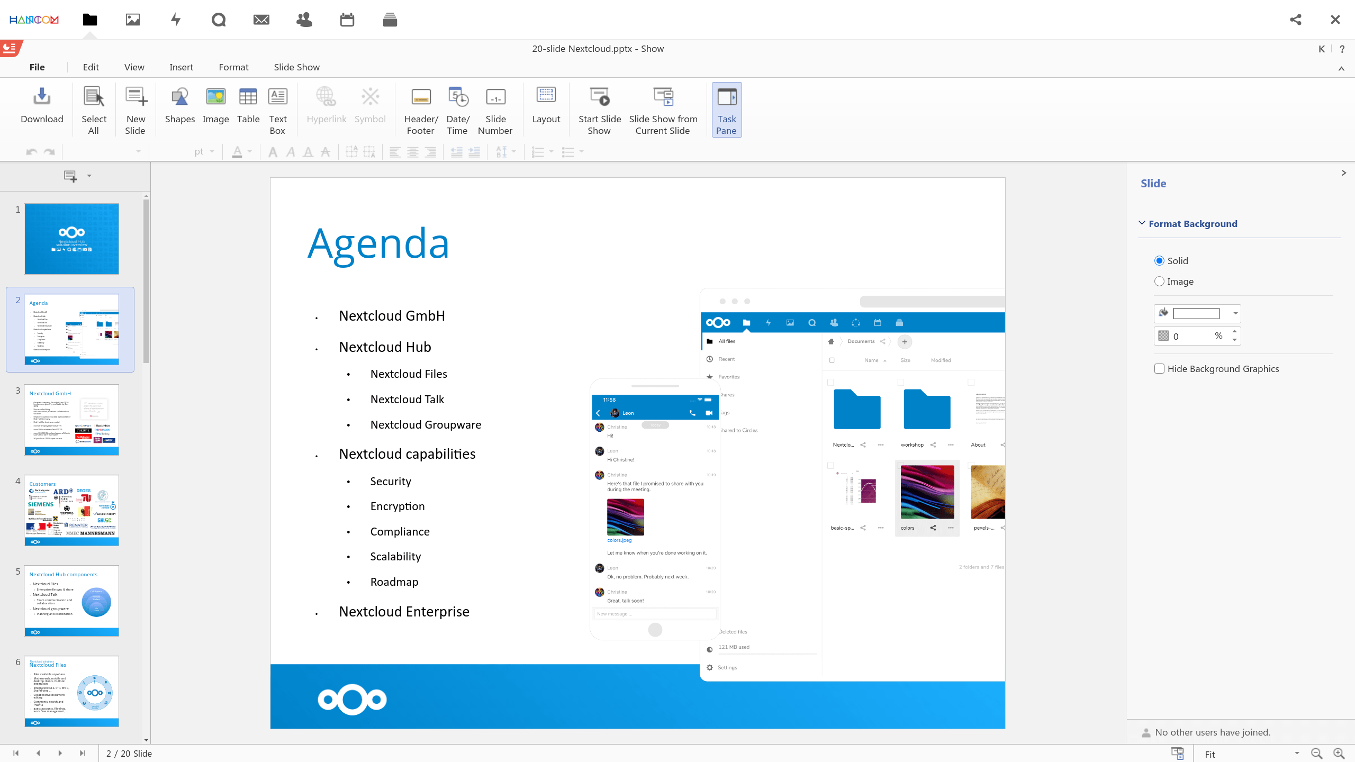1355x762 pixels.
Task: Click the Hancom logo
Action: pos(34,20)
